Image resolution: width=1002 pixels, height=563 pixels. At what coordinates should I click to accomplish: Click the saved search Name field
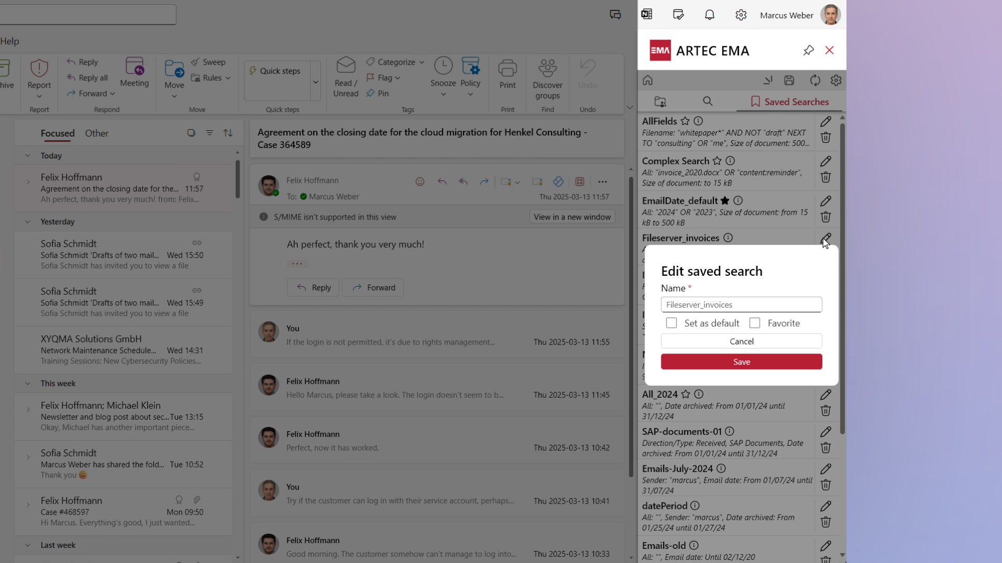click(x=741, y=305)
